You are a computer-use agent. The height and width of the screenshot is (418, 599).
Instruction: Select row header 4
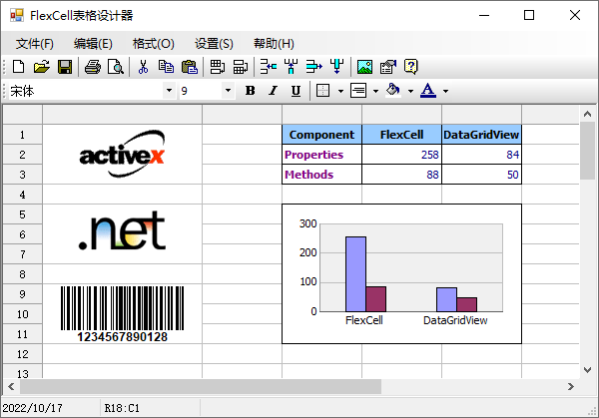(x=23, y=195)
